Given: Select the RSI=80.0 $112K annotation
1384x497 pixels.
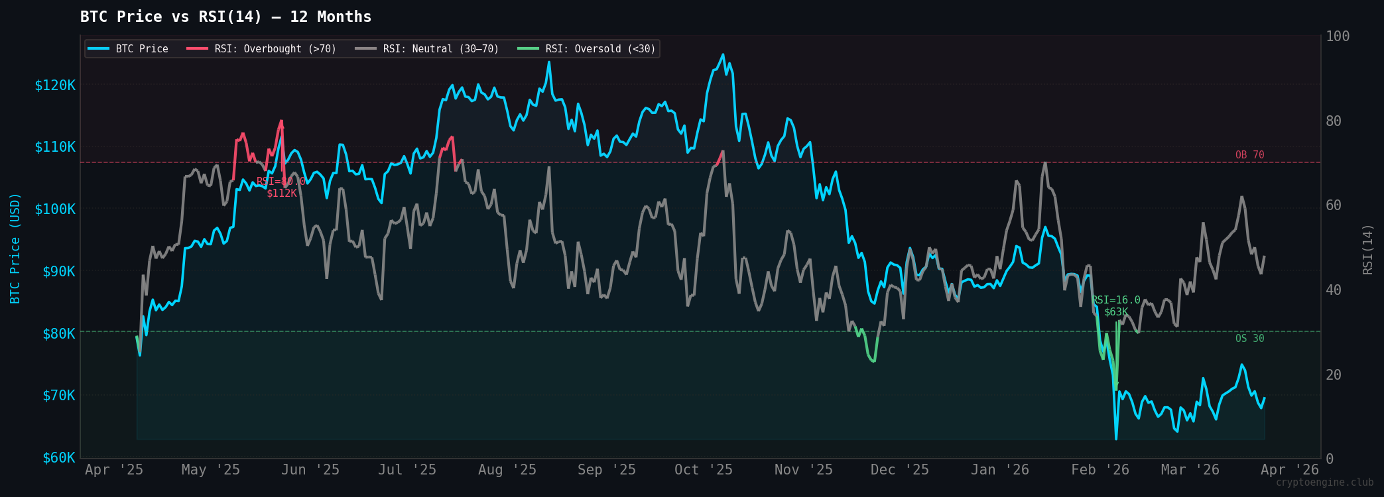Looking at the screenshot, I should pos(281,188).
